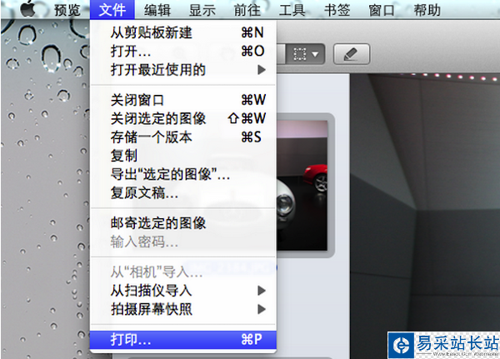
Task: Open the selection tool dropdown in toolbar
Action: pyautogui.click(x=305, y=54)
